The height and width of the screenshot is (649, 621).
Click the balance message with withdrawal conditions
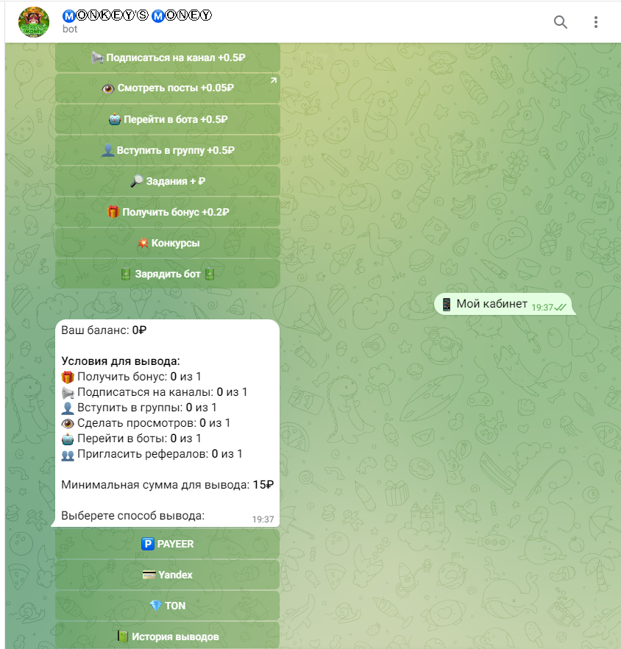click(167, 423)
